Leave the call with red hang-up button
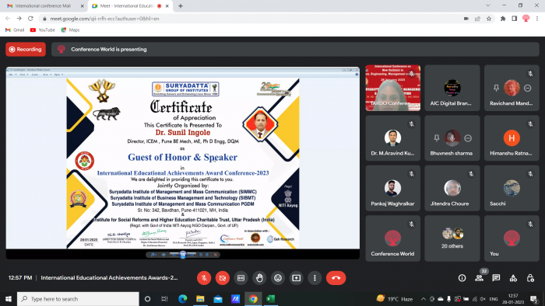The image size is (545, 306). tap(336, 278)
